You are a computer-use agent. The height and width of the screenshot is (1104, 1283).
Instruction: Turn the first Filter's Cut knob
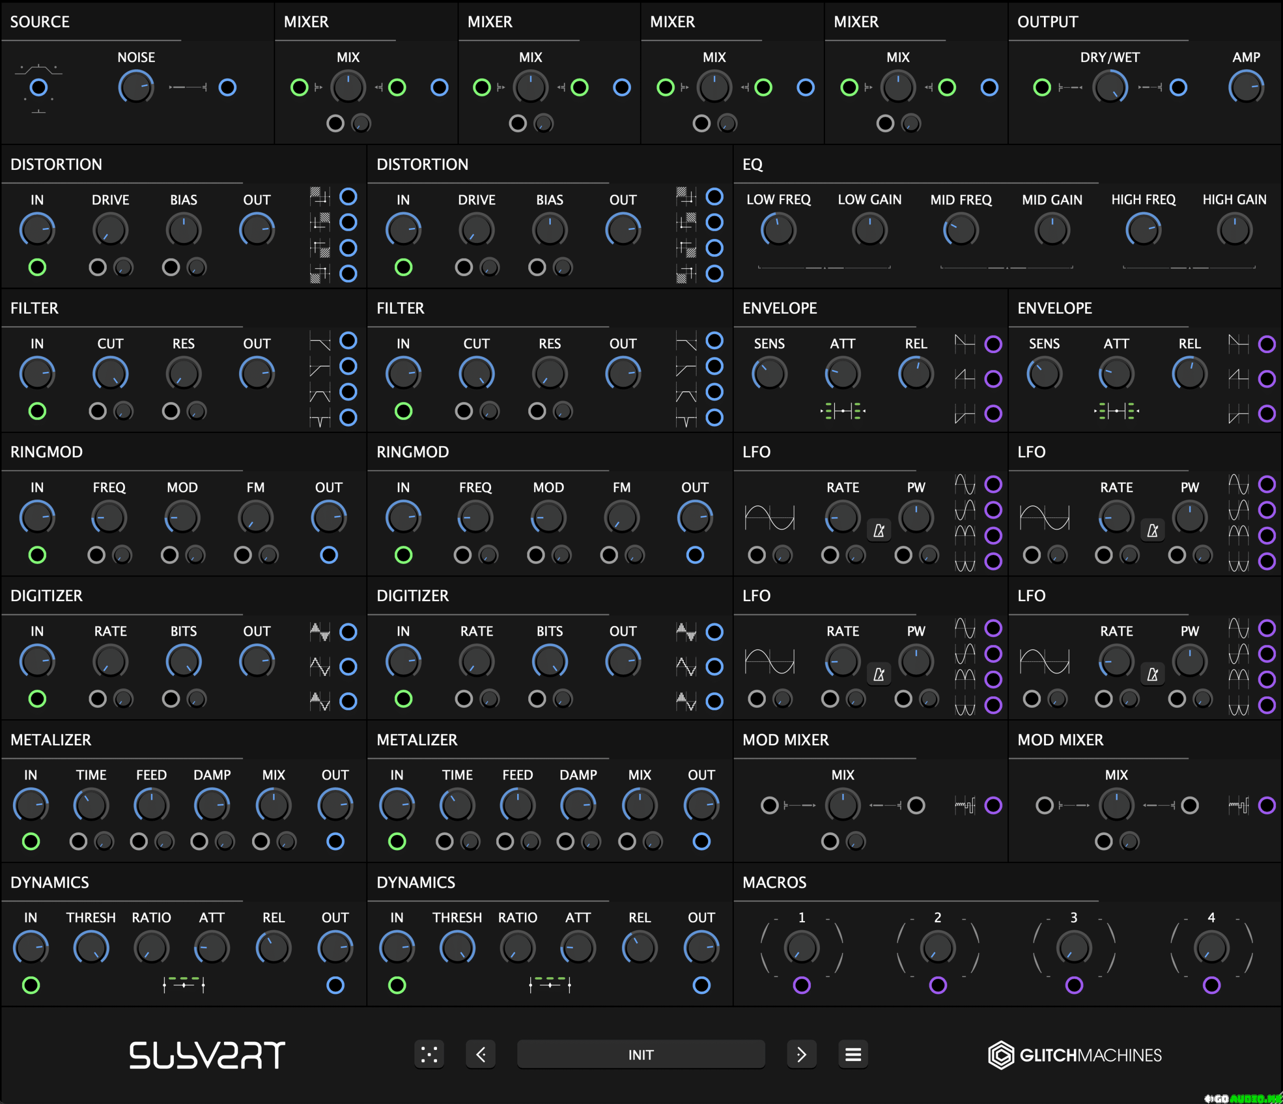click(110, 374)
